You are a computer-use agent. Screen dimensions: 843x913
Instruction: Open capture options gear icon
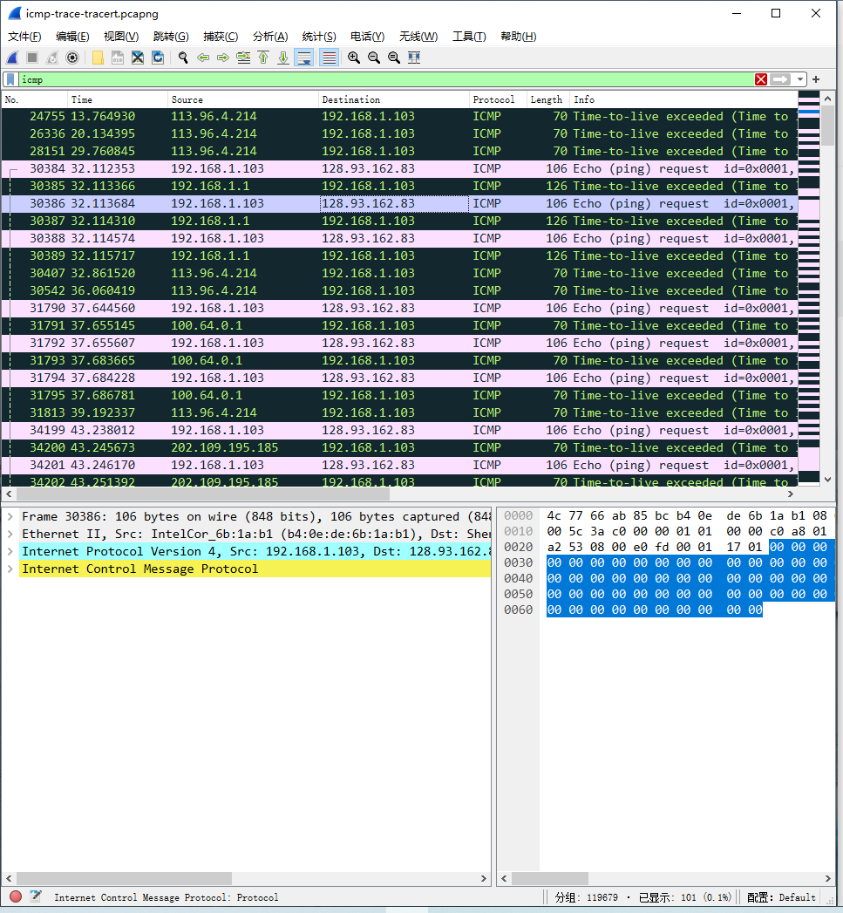(x=72, y=58)
